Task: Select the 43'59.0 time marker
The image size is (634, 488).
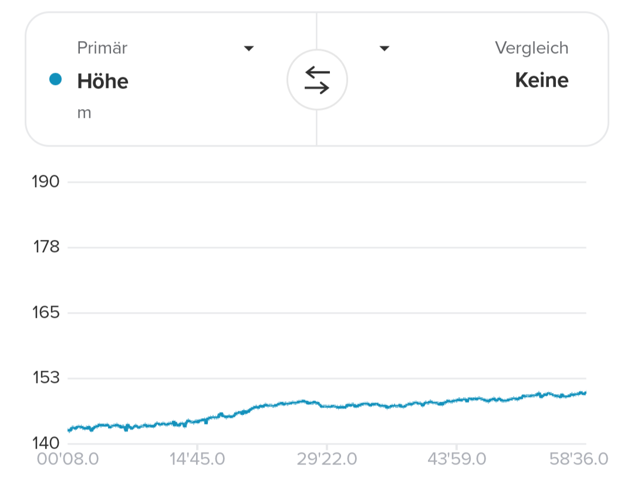Action: [x=457, y=459]
